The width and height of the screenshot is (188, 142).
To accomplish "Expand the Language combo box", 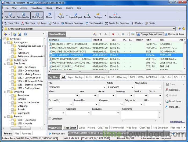I will 118,113.
